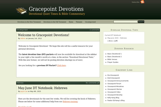The width and height of the screenshot is (161, 107).
Task: Click the Subscribe link in the top bar
Action: pos(136,2)
